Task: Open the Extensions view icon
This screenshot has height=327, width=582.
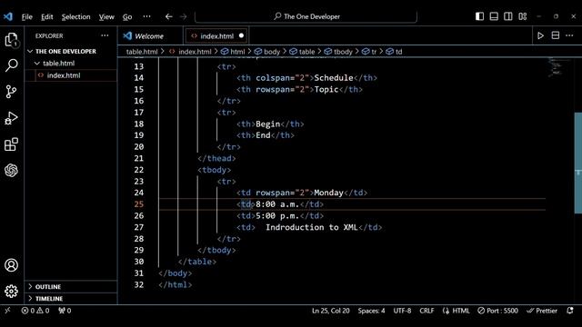Action: tap(11, 144)
